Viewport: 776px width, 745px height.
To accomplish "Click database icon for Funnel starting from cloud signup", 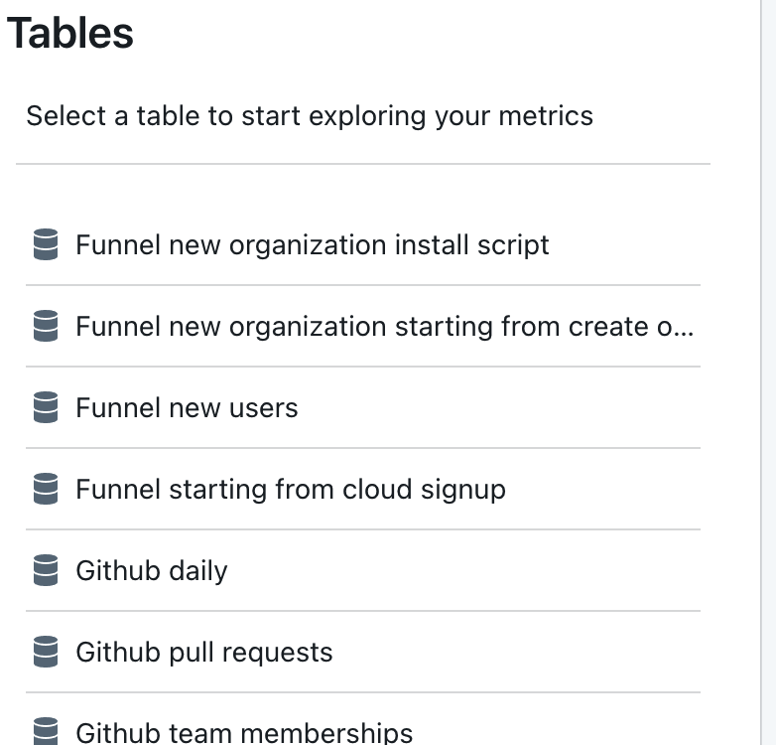I will click(x=46, y=489).
